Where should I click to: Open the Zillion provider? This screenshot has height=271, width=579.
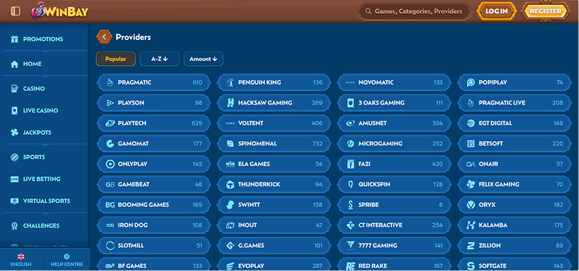pyautogui.click(x=514, y=245)
